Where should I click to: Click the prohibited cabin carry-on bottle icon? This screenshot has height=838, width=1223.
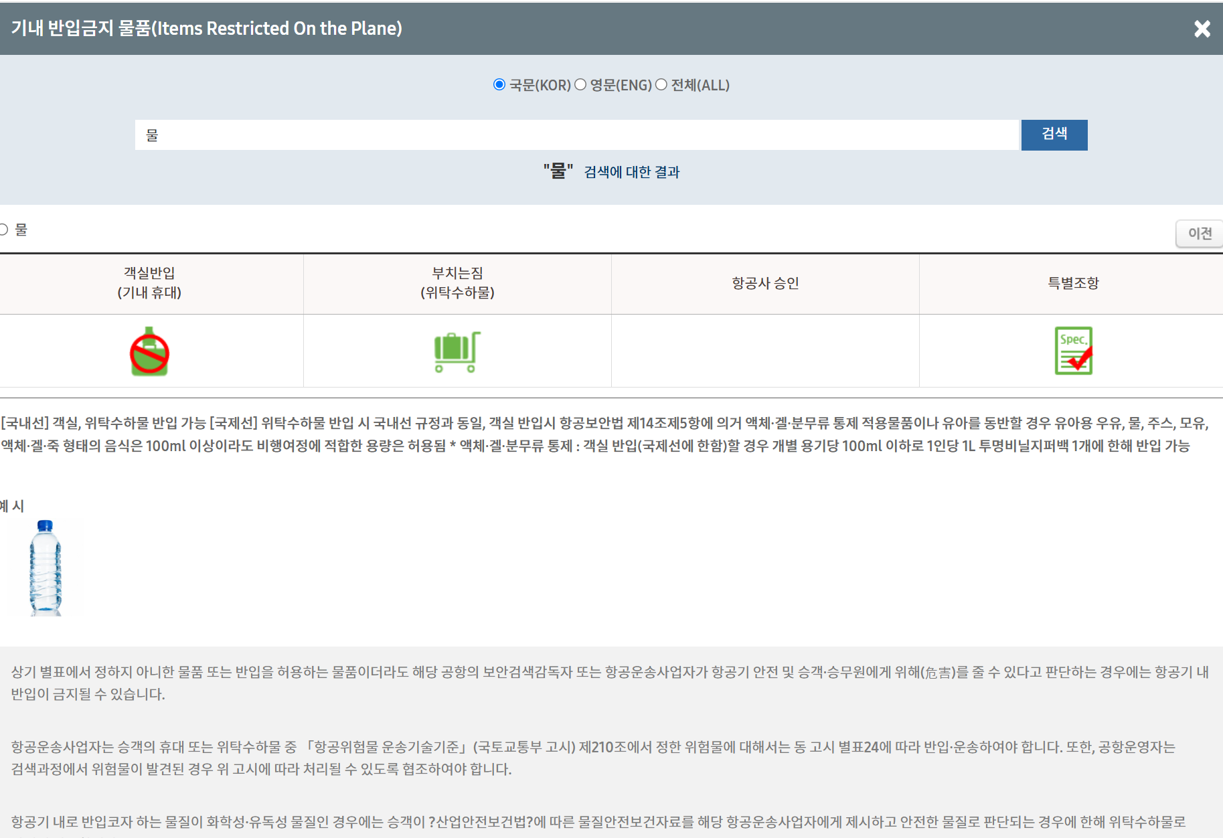pyautogui.click(x=149, y=351)
